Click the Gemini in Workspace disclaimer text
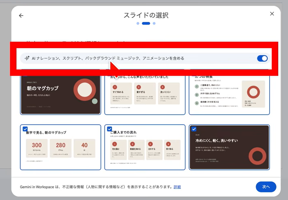The height and width of the screenshot is (200, 288). 96,187
